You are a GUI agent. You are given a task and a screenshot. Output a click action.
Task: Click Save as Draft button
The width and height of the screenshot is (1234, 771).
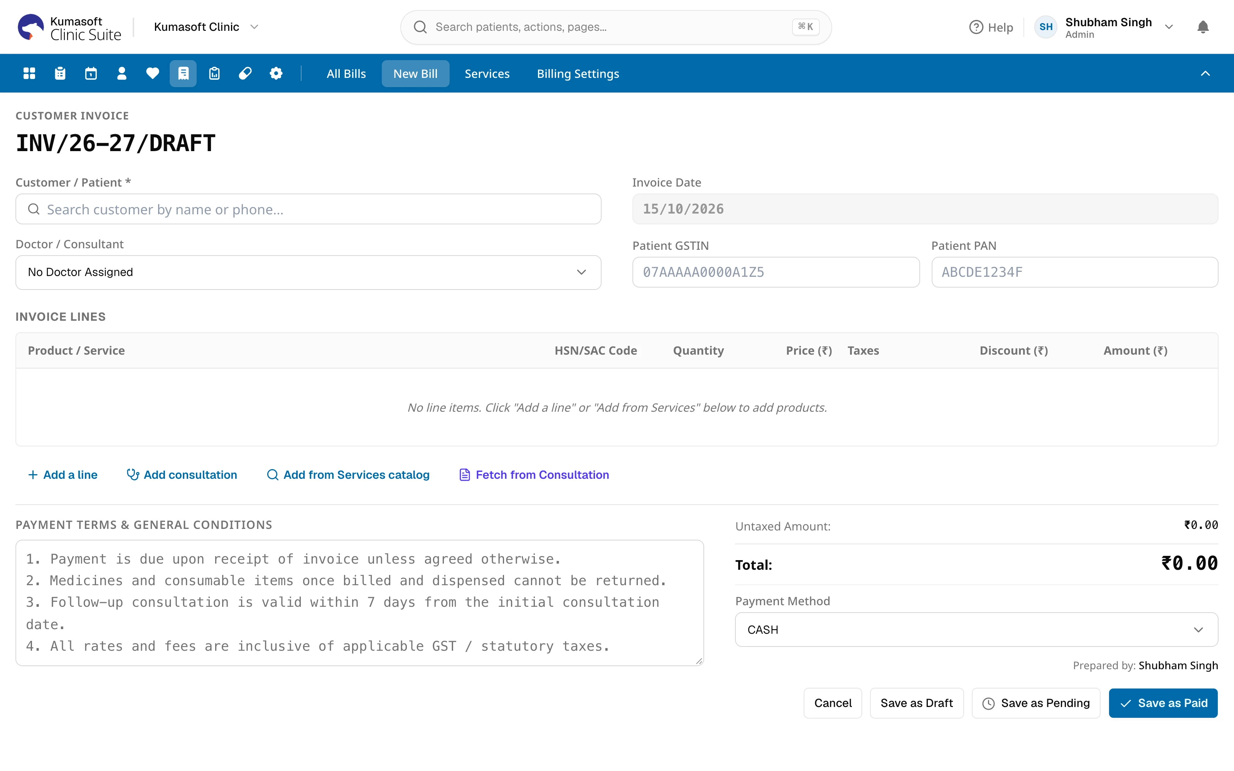pyautogui.click(x=916, y=703)
